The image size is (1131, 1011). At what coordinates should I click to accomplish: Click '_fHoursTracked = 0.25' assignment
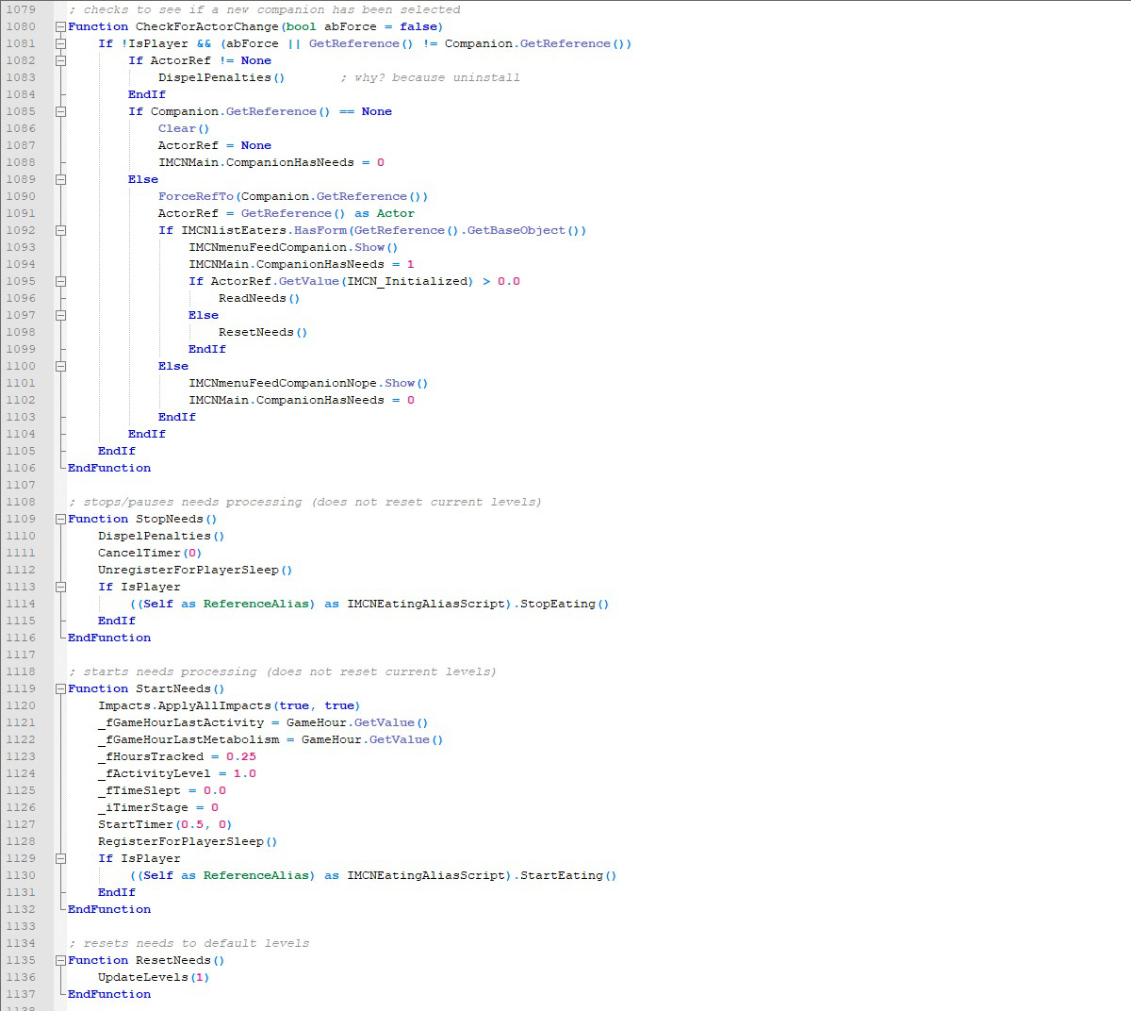pyautogui.click(x=177, y=756)
